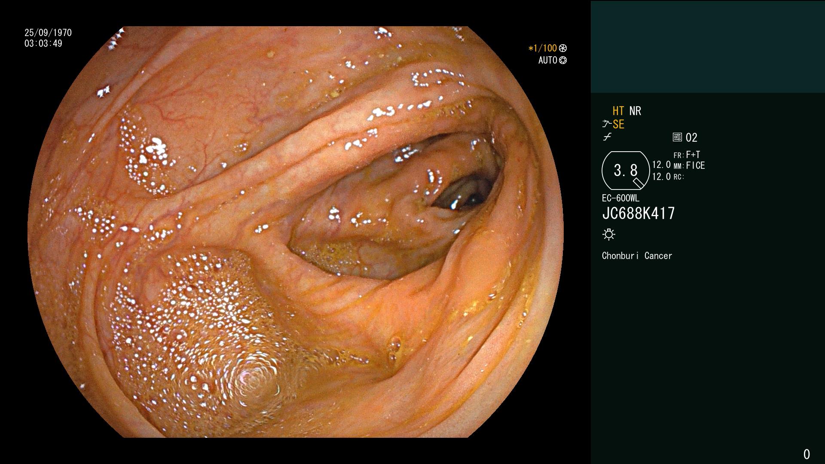
Task: Click the shutter speed icon beside 1/100
Action: 563,48
